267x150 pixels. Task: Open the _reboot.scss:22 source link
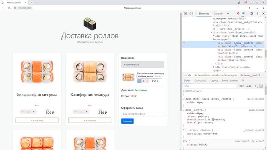254,130
